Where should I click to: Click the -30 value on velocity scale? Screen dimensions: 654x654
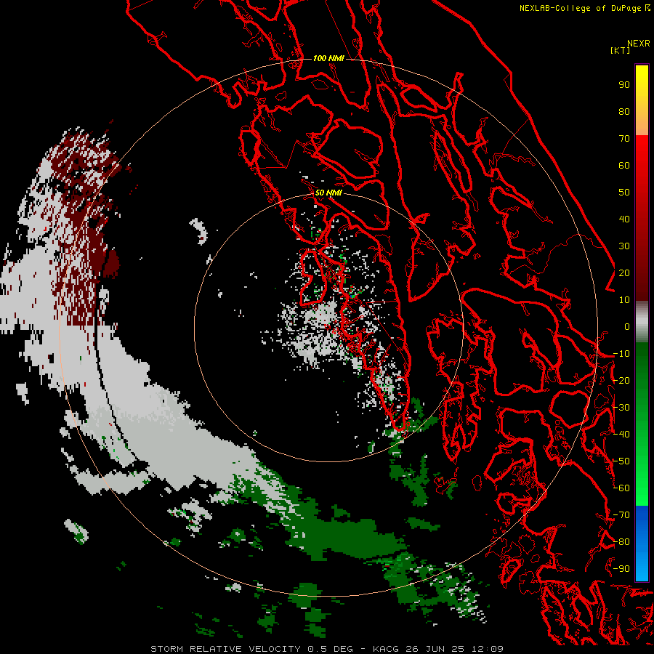tap(621, 408)
